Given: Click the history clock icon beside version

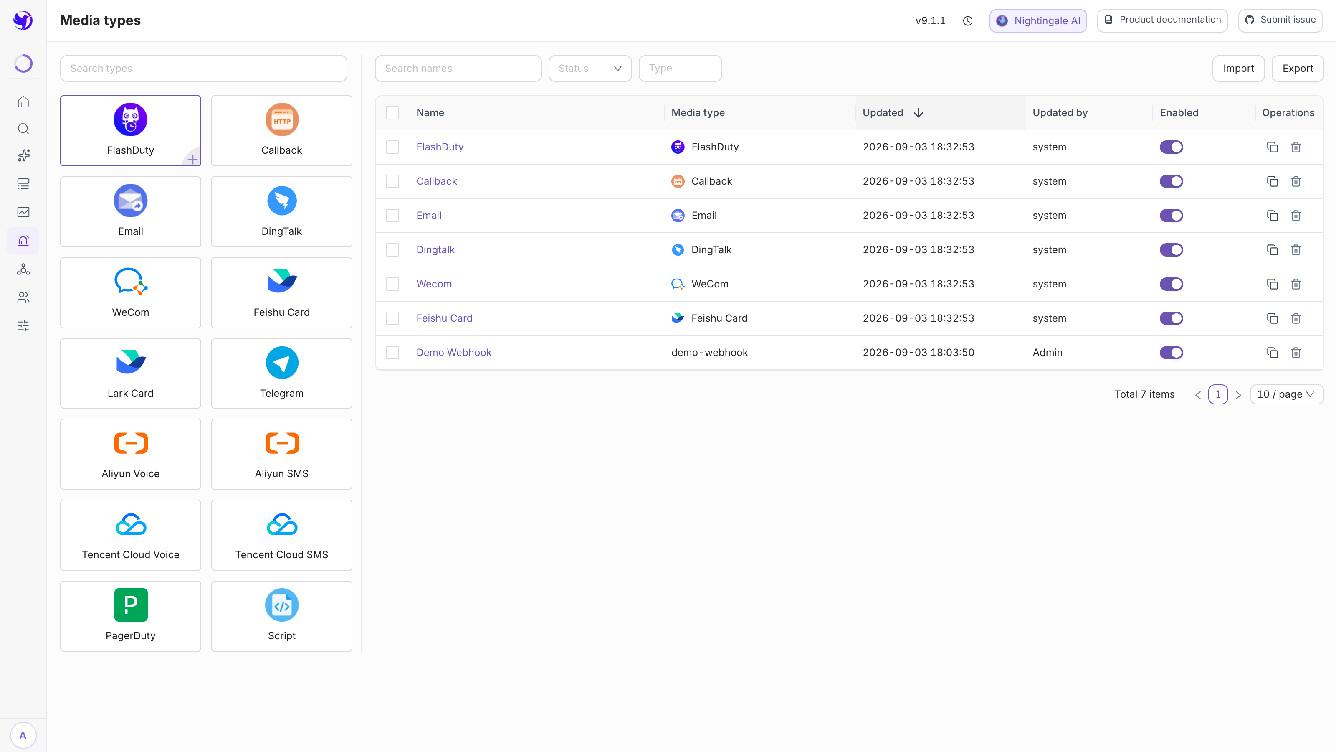Looking at the screenshot, I should pyautogui.click(x=968, y=21).
